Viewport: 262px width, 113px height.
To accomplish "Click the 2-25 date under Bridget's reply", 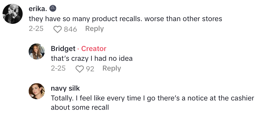I will pos(58,68).
